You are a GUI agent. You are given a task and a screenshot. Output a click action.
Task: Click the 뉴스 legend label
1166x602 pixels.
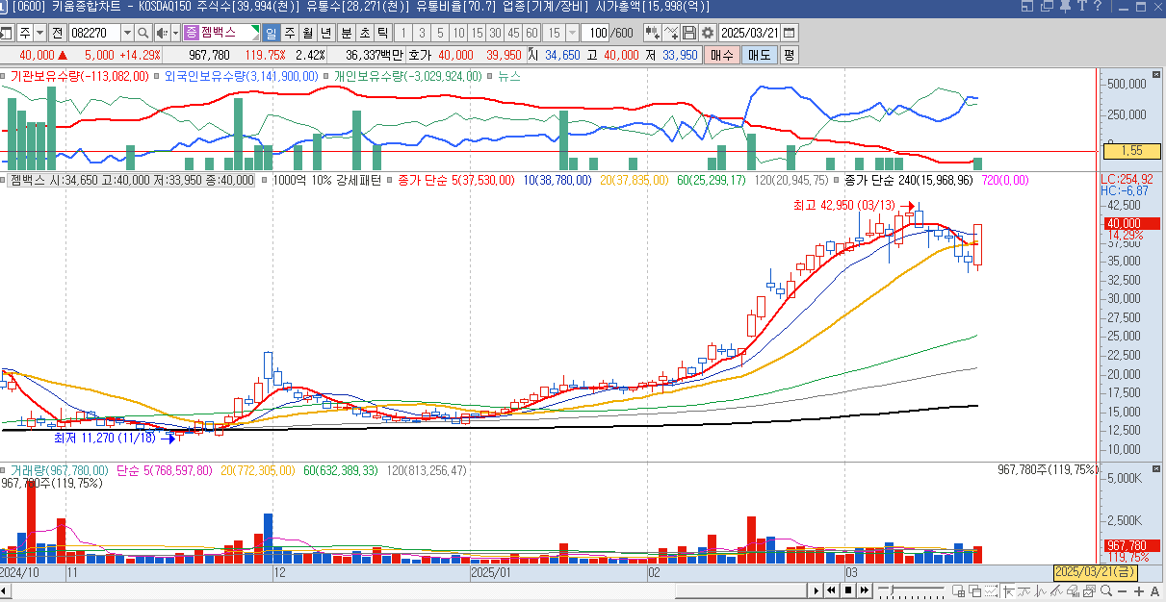click(x=508, y=76)
